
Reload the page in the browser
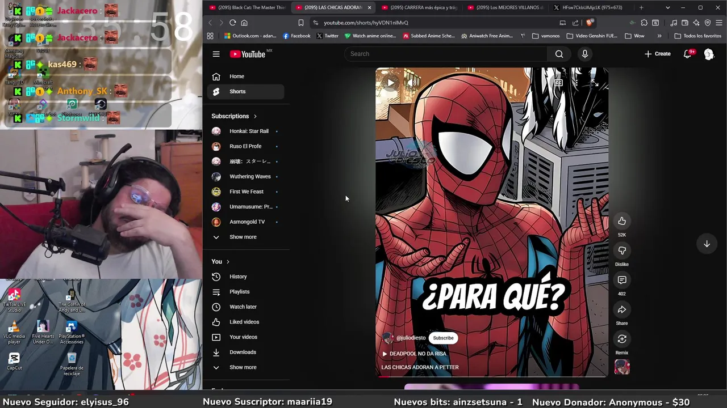(x=232, y=23)
